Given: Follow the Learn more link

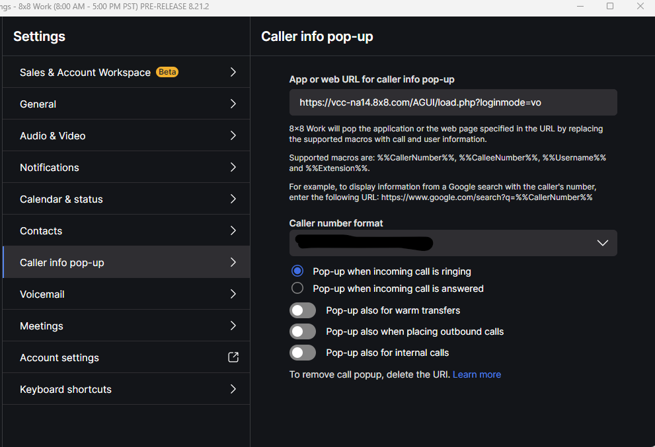Looking at the screenshot, I should pos(477,374).
